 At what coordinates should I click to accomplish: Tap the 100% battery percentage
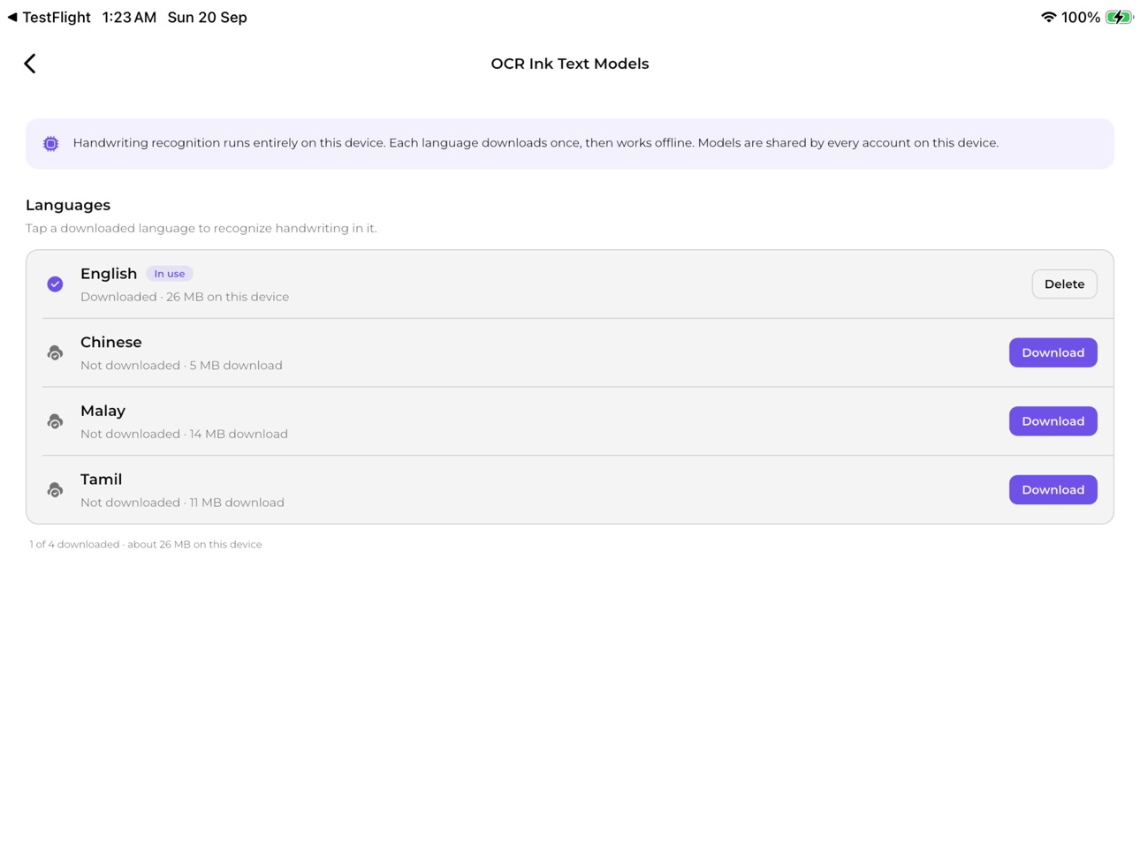pyautogui.click(x=1081, y=18)
